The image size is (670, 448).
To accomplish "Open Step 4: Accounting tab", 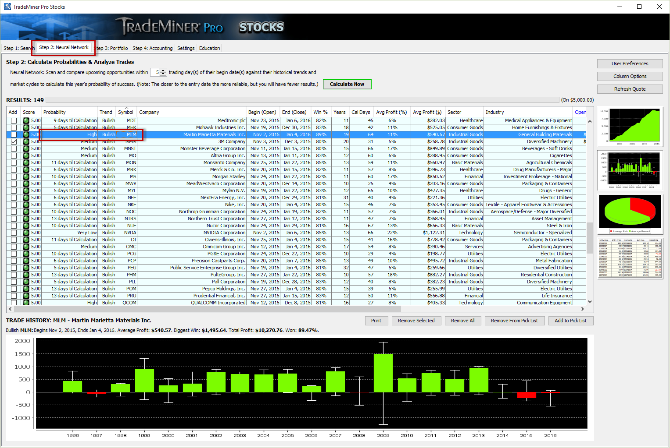I will (153, 48).
